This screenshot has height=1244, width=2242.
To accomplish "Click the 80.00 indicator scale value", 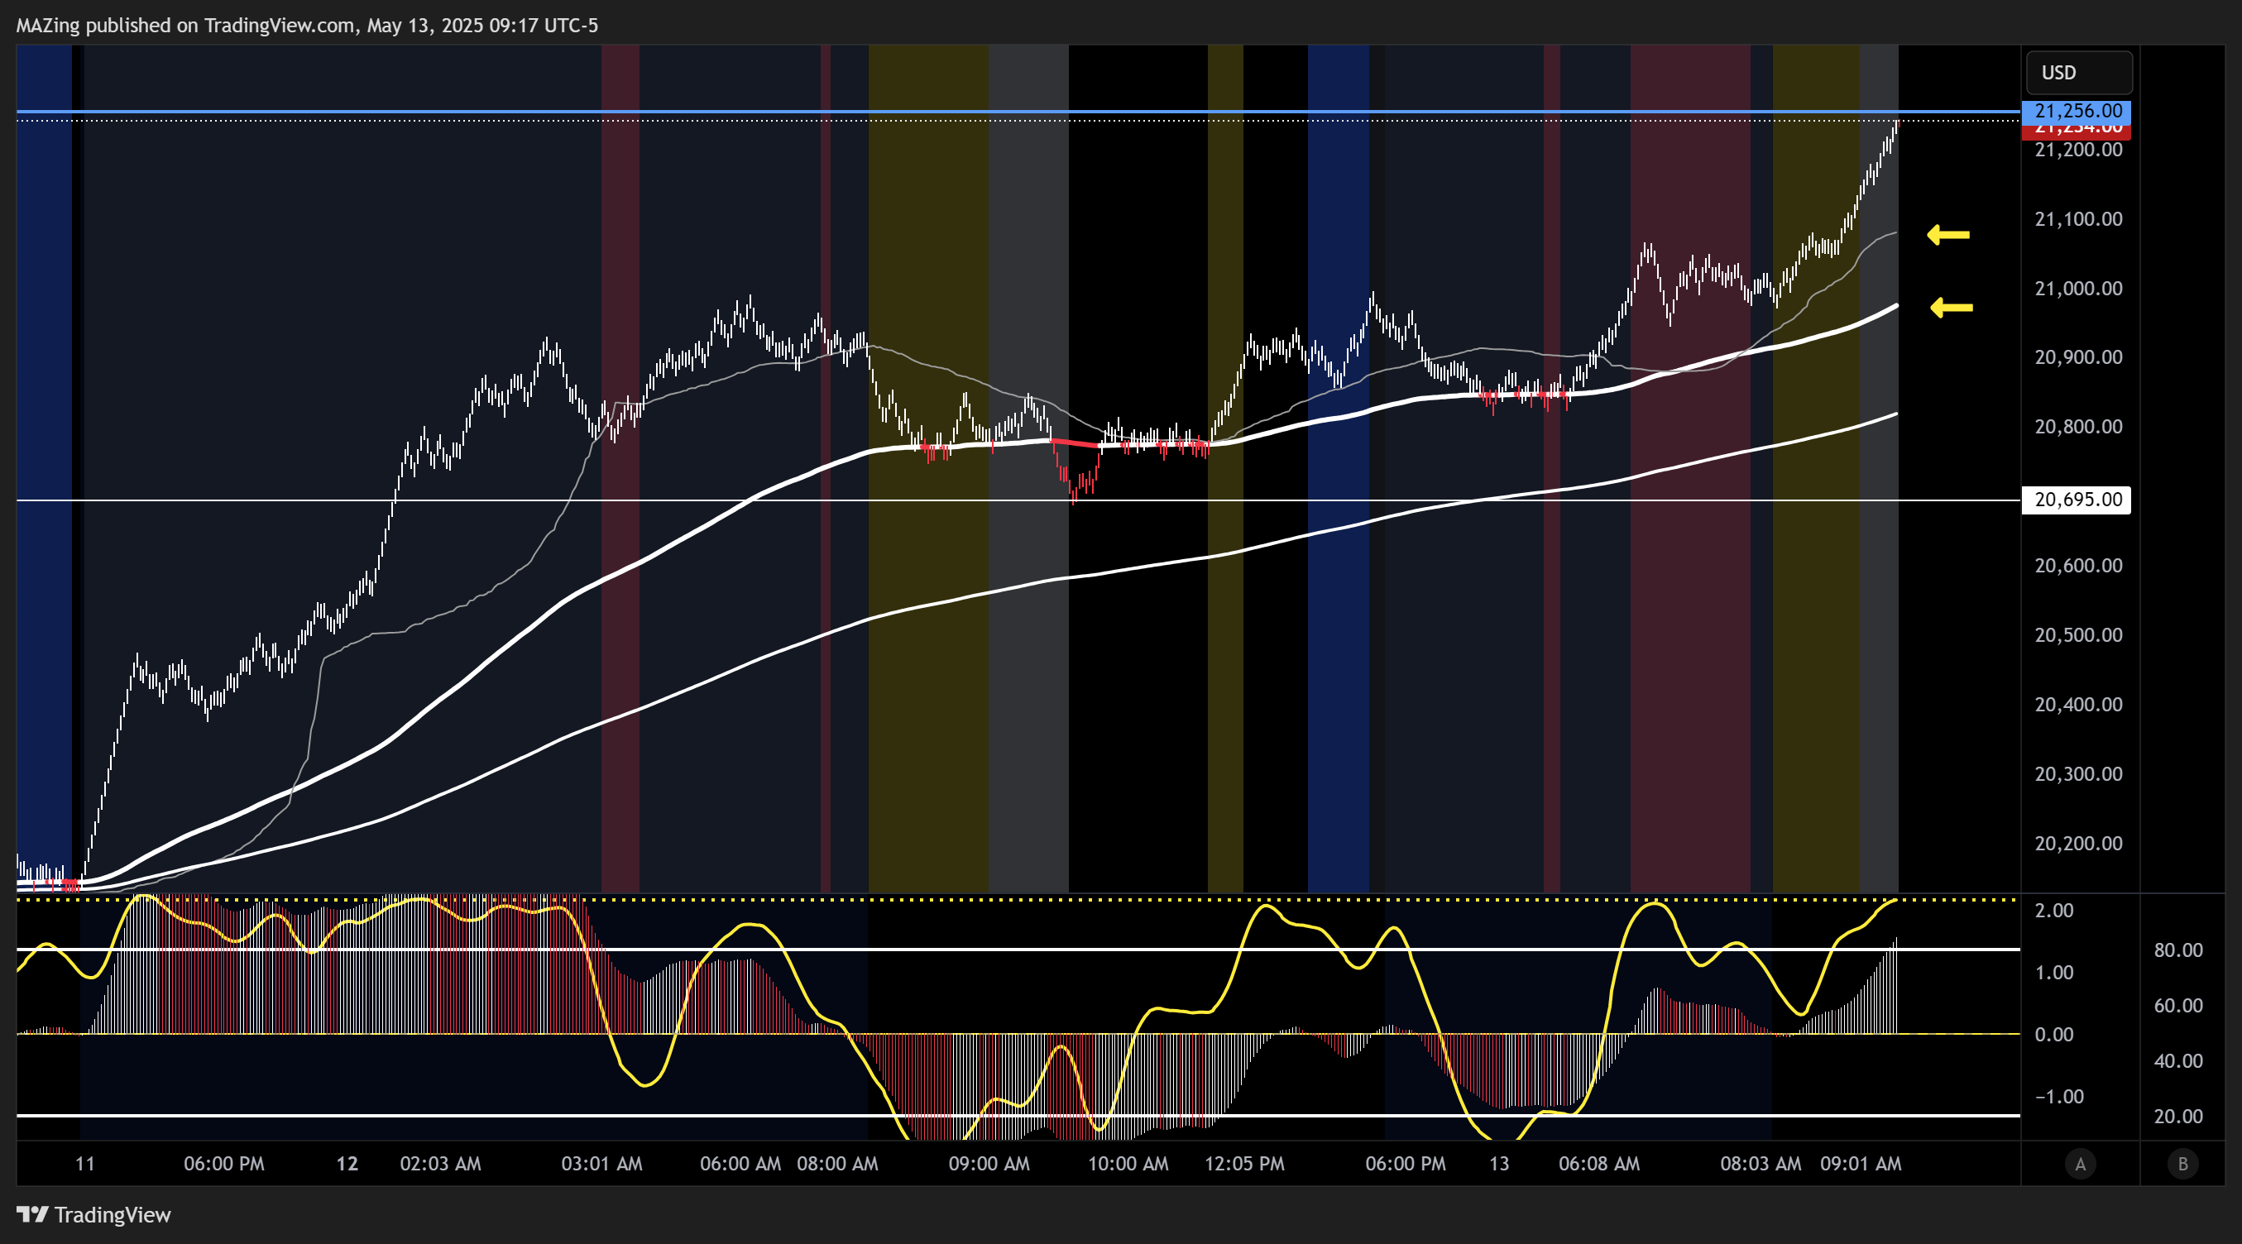I will [x=2177, y=950].
